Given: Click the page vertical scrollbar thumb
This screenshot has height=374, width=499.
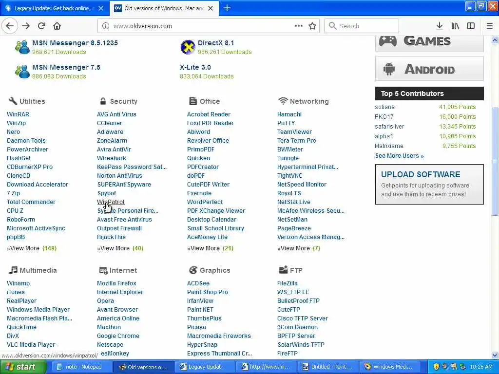Looking at the screenshot, I should (495, 162).
